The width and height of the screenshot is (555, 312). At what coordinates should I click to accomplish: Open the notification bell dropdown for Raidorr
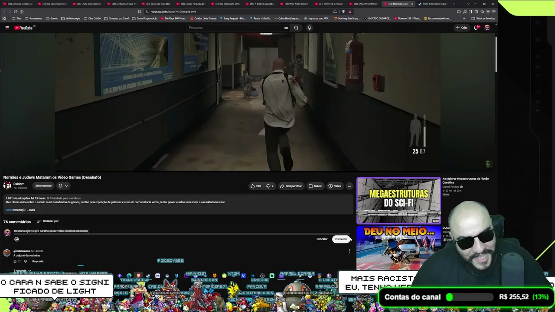[63, 186]
